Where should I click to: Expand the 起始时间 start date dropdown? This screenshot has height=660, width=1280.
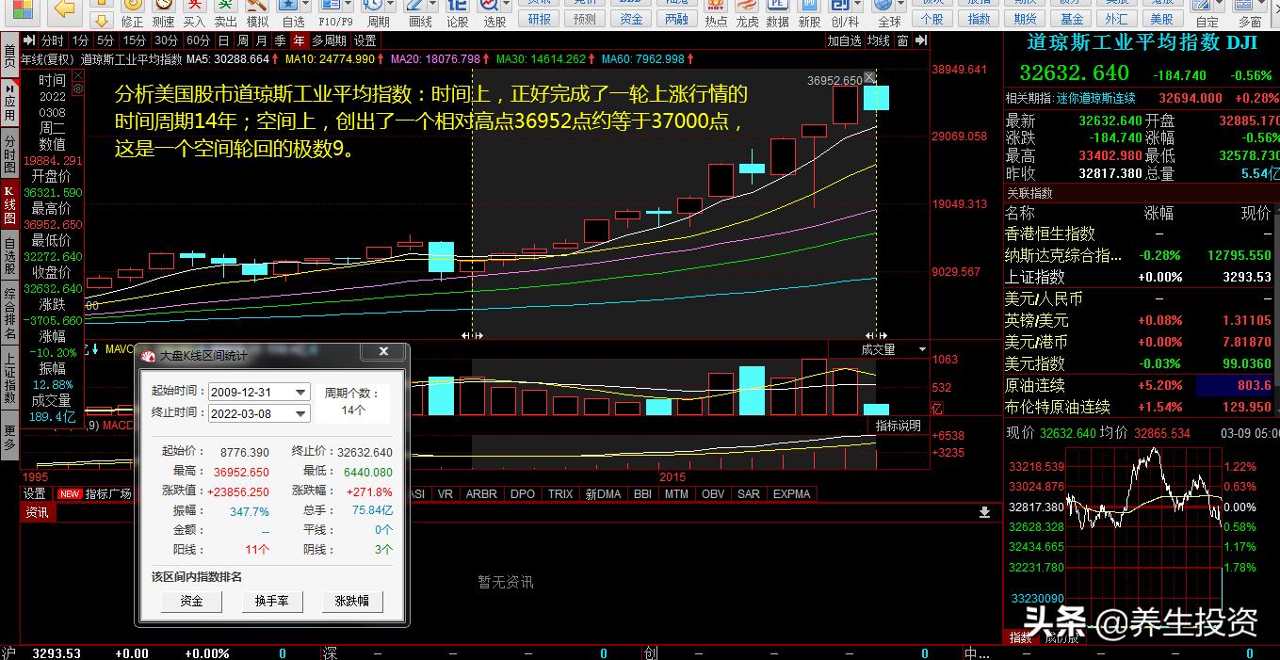(300, 392)
